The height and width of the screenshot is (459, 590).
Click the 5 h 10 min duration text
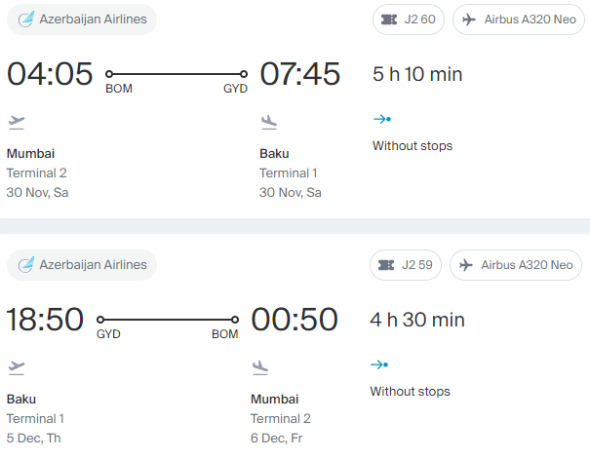tap(417, 74)
